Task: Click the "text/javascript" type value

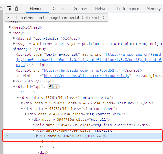Action: pos(62,54)
